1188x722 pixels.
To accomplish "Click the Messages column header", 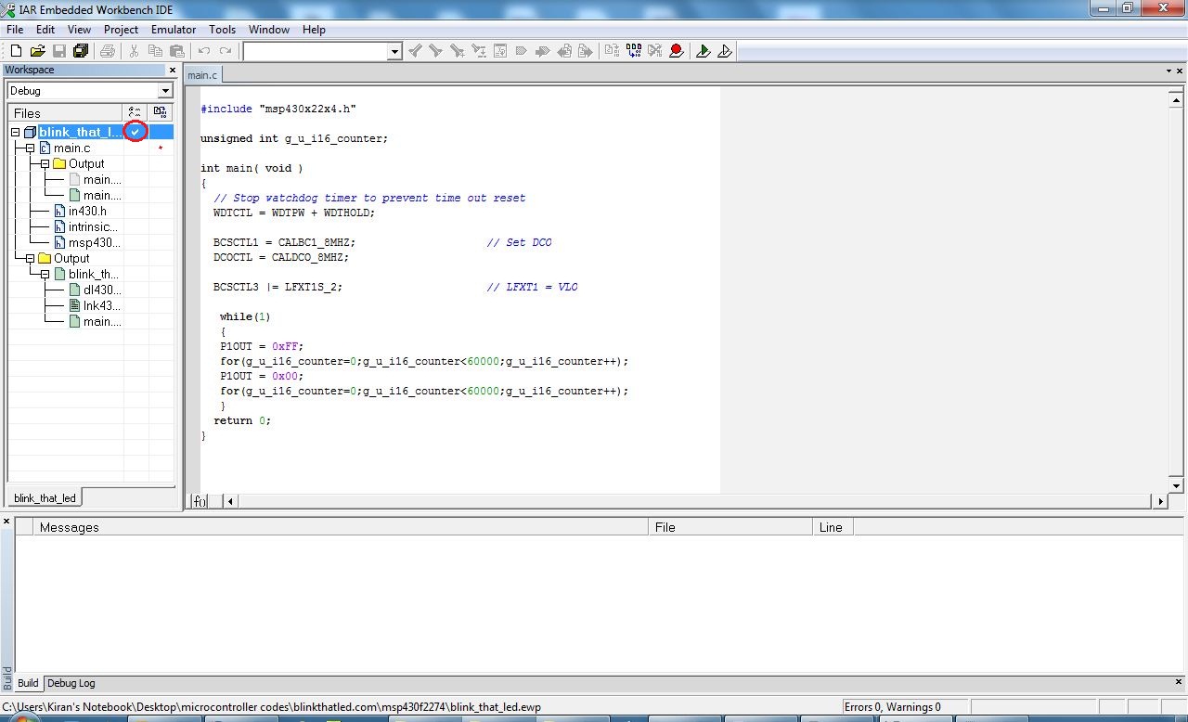I will point(340,527).
